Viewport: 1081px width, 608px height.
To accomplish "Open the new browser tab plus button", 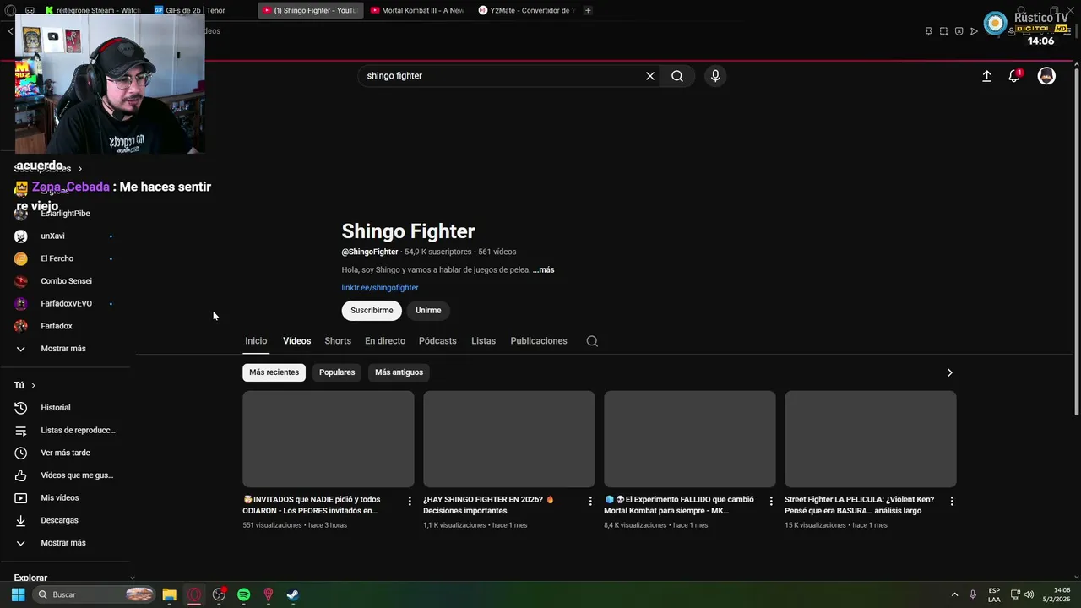I will pyautogui.click(x=588, y=10).
